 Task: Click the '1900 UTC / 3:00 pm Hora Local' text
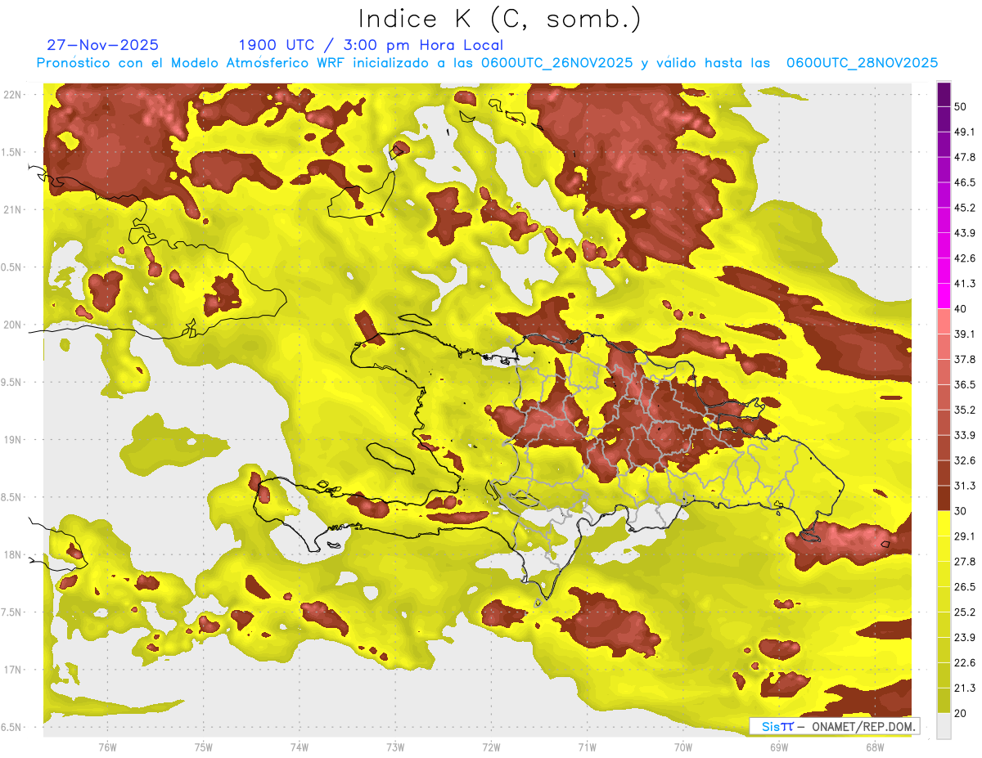pyautogui.click(x=371, y=45)
